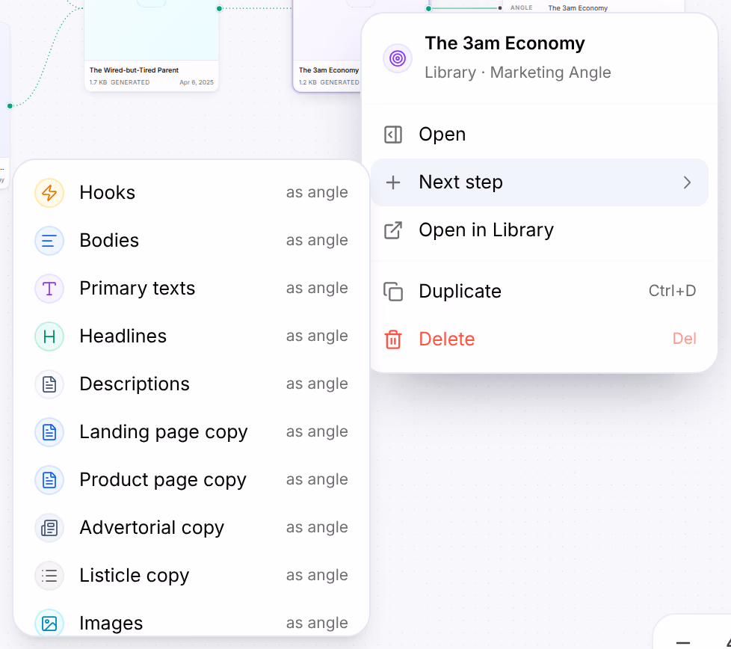Choose Open from the context menu
Viewport: 731px width, 649px height.
(x=540, y=135)
